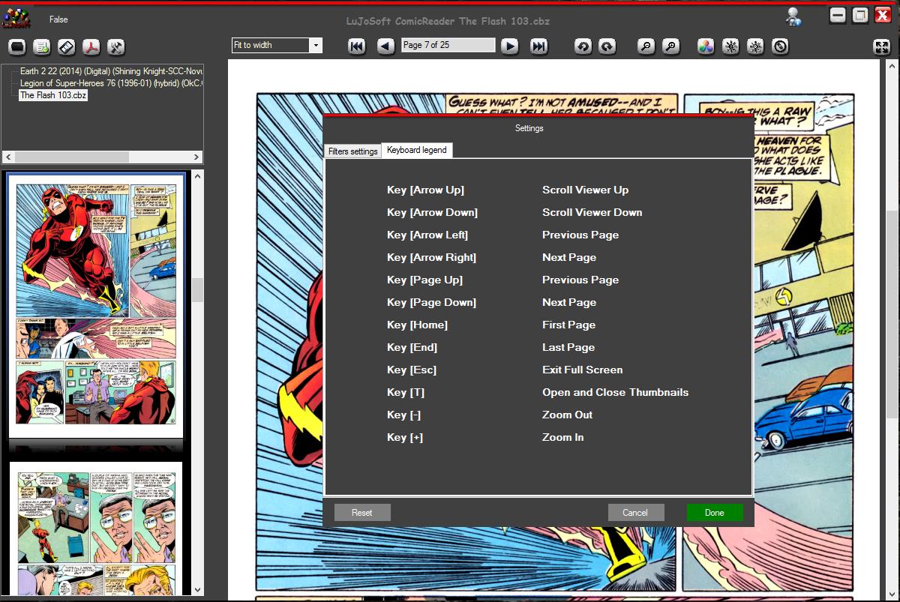
Task: Click the file list scroll-left arrow
Action: [x=8, y=157]
